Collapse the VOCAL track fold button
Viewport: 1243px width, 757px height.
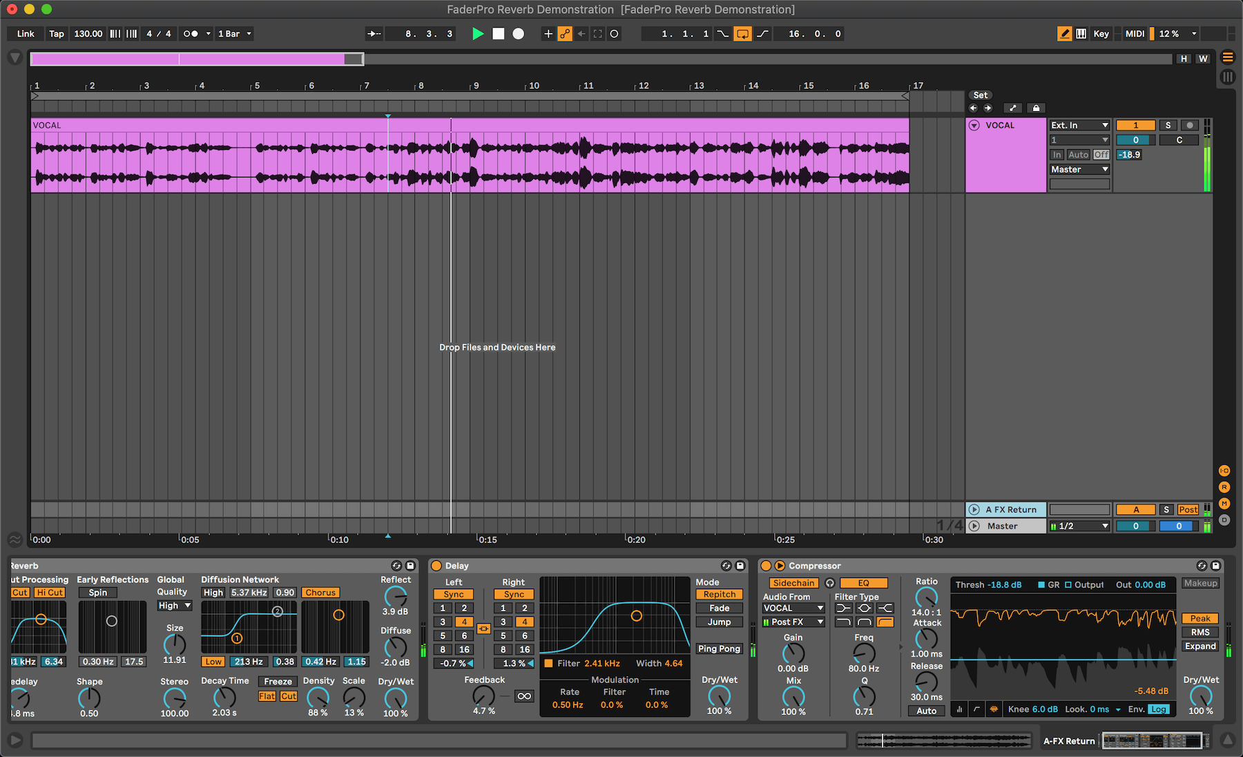click(x=974, y=126)
